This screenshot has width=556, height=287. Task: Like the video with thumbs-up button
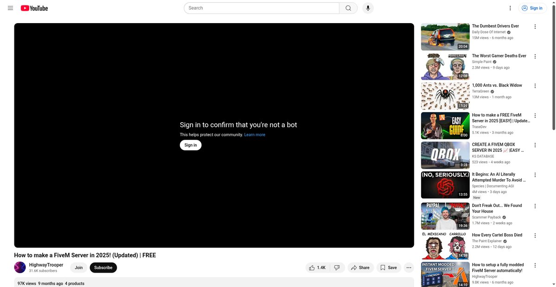click(x=317, y=268)
